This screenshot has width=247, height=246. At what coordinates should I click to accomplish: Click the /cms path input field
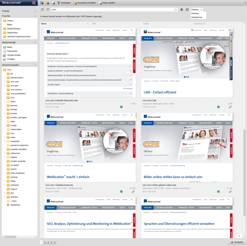click(112, 10)
